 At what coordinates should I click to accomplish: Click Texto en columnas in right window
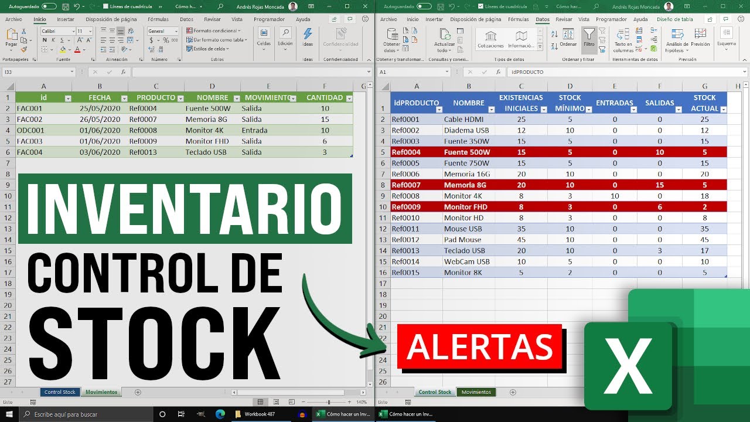point(623,39)
